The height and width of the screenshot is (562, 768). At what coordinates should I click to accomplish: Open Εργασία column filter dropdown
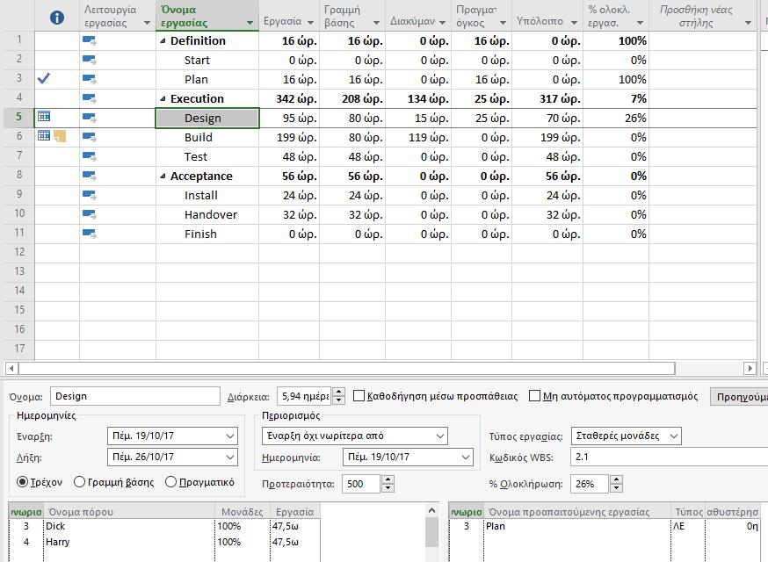coord(310,23)
